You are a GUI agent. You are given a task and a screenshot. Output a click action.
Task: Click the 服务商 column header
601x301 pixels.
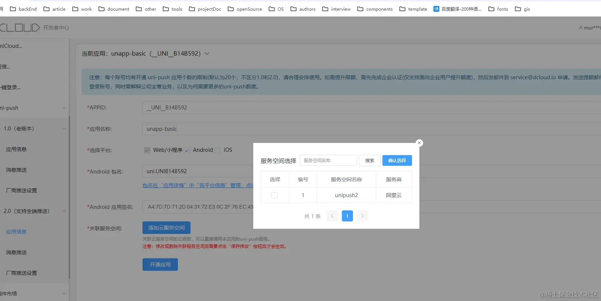[x=394, y=179]
